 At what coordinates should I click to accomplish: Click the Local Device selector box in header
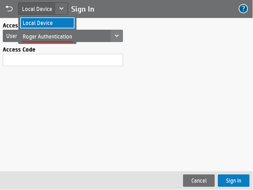point(37,9)
